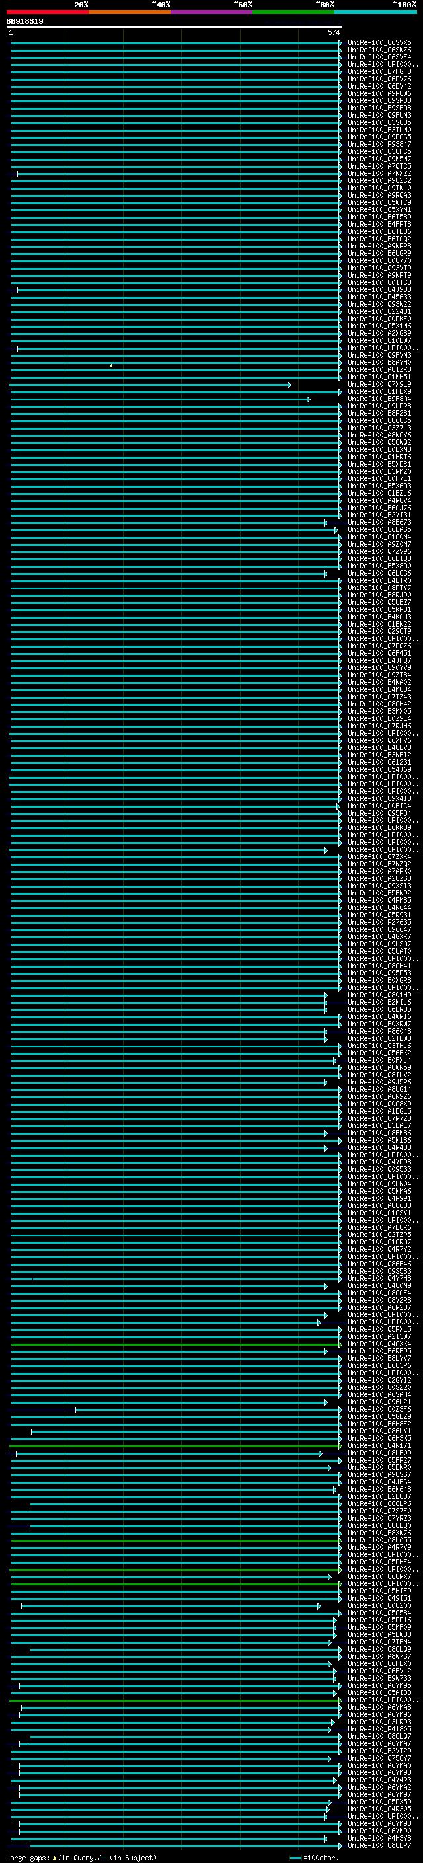Viewport: 423px width, 1863px height.
Task: Open hit UniRef100_C6SVF4
Action: pos(379,57)
